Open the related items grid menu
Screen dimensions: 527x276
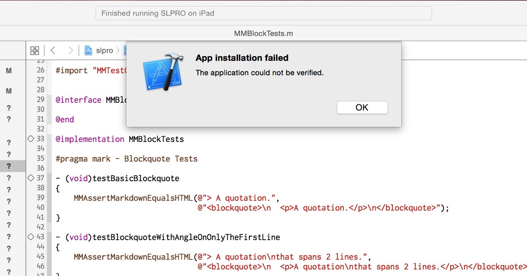point(35,50)
